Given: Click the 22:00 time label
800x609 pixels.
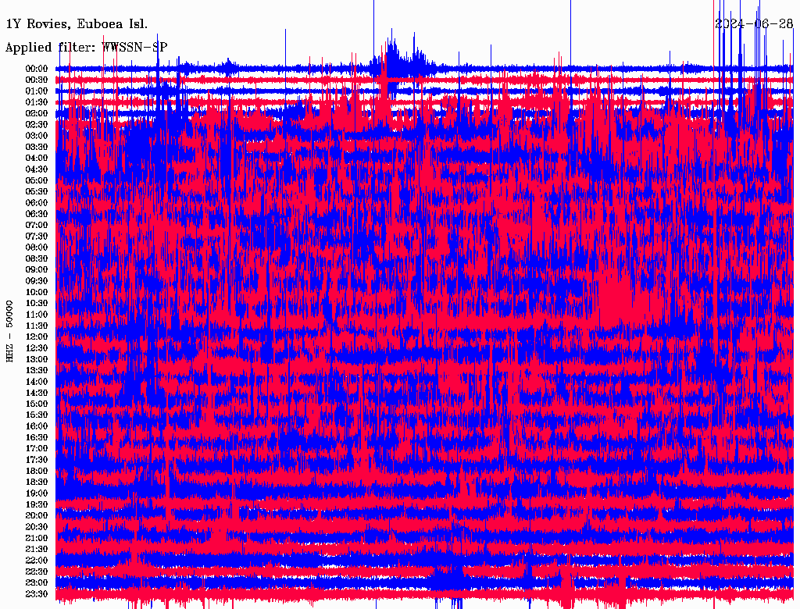Looking at the screenshot, I should coord(37,561).
